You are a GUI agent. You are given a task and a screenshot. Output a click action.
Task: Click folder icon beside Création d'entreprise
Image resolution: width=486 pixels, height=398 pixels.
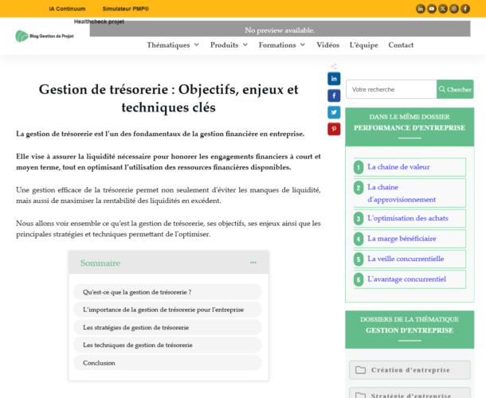point(360,370)
